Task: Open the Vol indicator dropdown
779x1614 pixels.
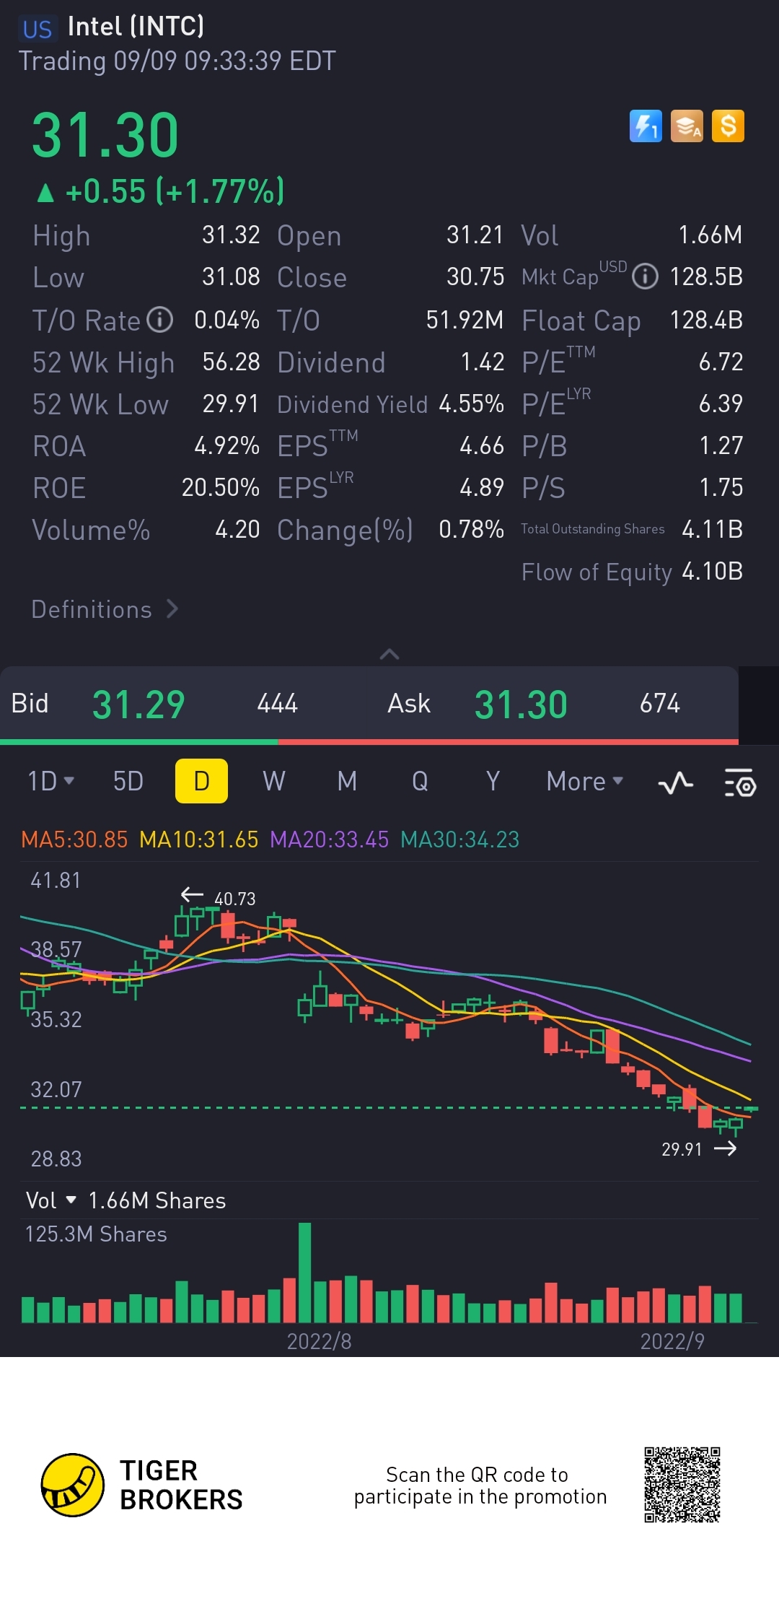Action: [x=50, y=1200]
